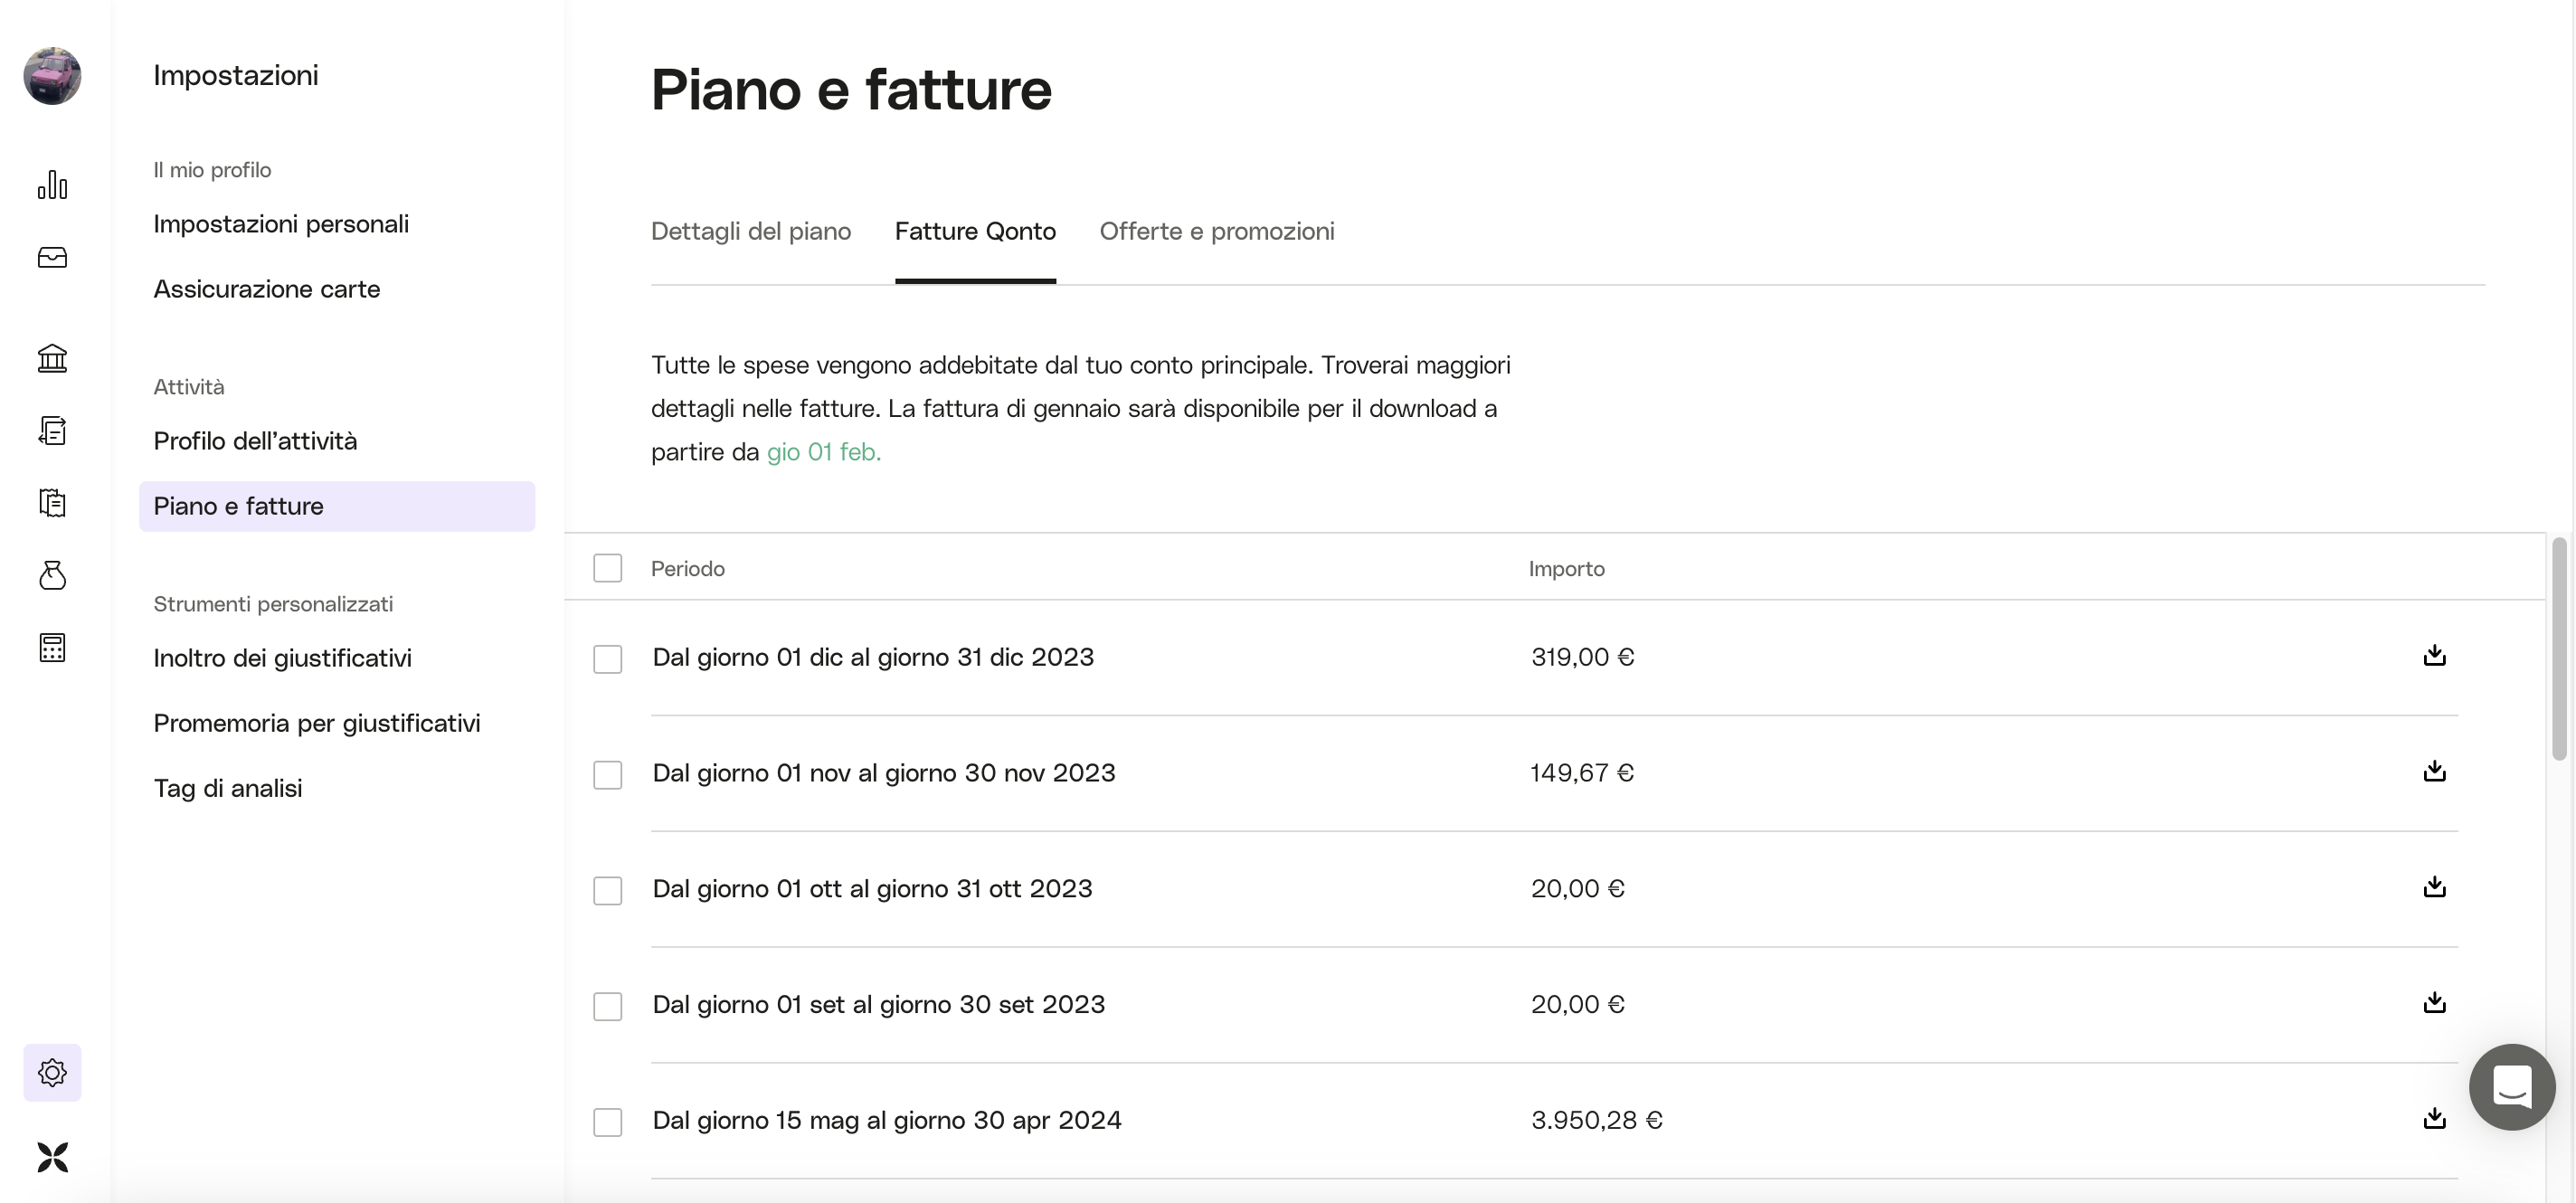Open the dashboard bar chart icon
Viewport: 2576px width, 1203px height.
point(52,185)
